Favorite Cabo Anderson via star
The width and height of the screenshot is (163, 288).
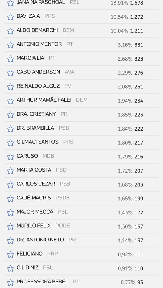[10, 73]
